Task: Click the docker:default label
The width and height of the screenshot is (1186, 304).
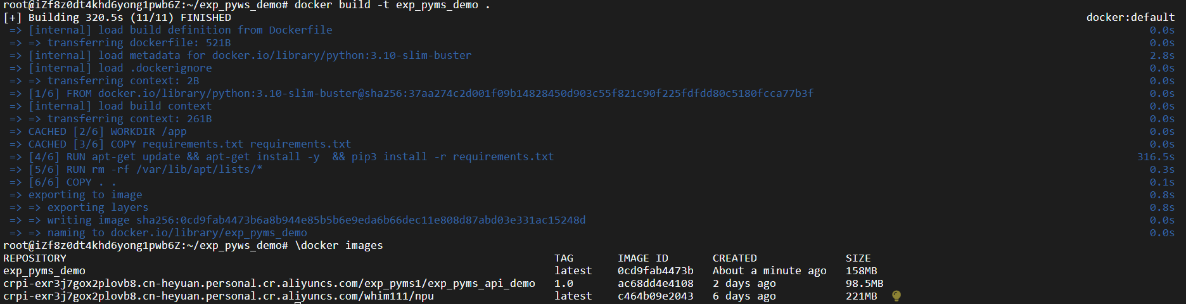Action: coord(1131,18)
